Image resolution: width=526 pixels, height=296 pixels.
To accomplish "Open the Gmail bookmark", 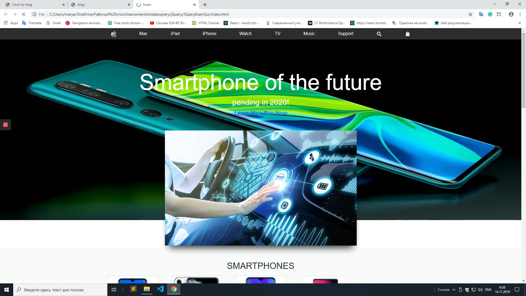I will (54, 23).
